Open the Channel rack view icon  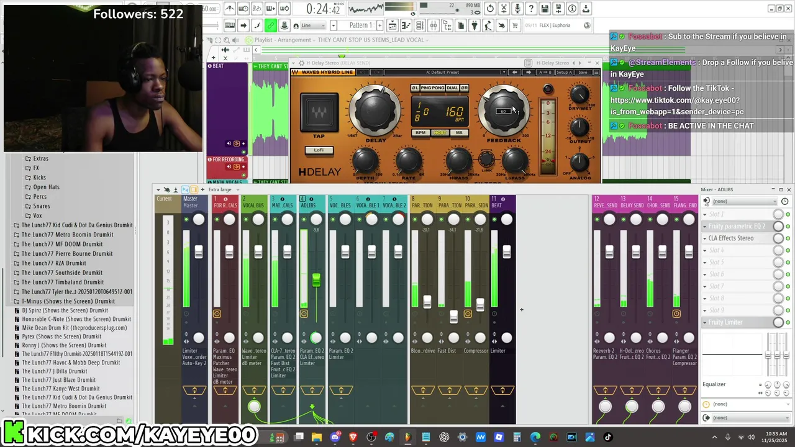coord(420,25)
